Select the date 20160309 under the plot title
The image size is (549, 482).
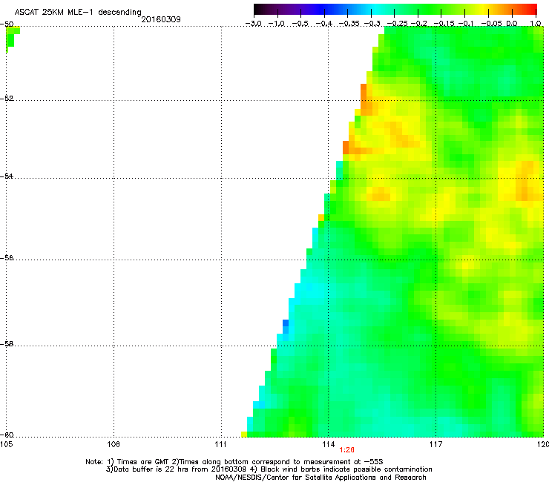pyautogui.click(x=161, y=19)
